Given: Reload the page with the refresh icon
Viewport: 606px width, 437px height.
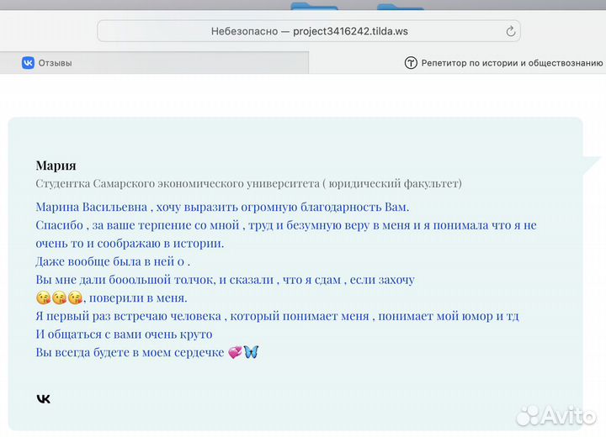Looking at the screenshot, I should click(511, 31).
